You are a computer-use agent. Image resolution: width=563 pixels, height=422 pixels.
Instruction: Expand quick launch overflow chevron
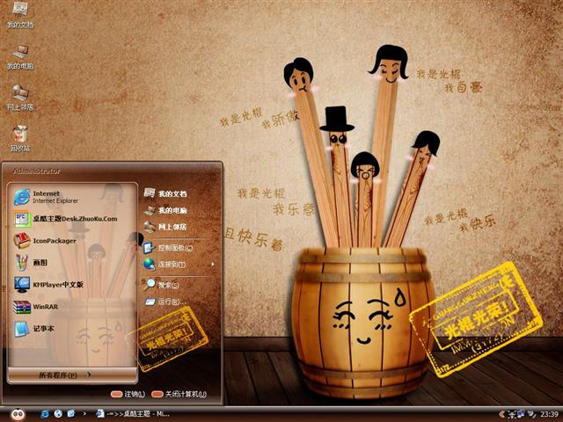pos(84,414)
